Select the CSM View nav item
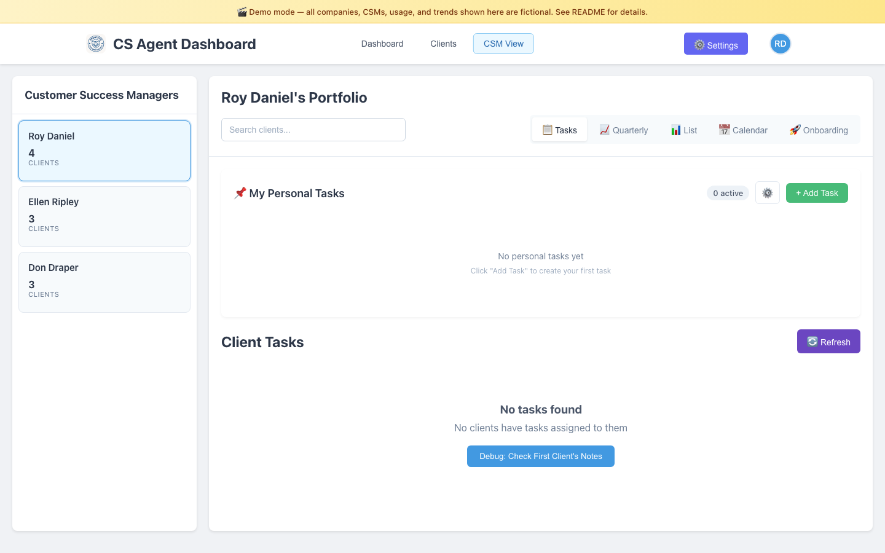 503,44
